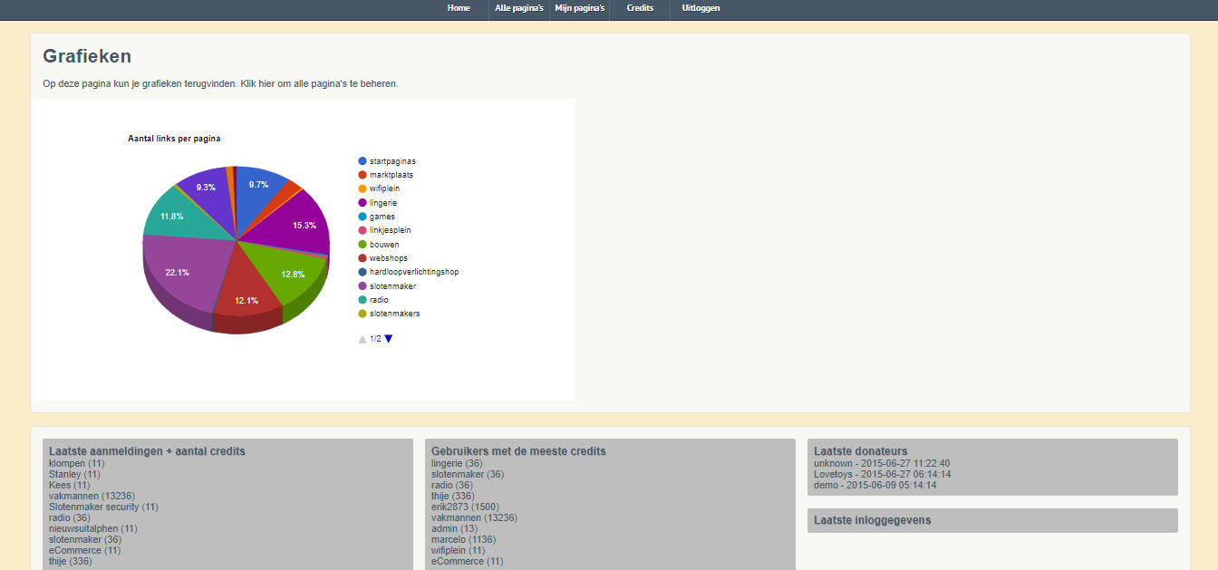Screen dimensions: 1218x570
Task: Click the 9.3% purple pie slice
Action: tap(207, 192)
